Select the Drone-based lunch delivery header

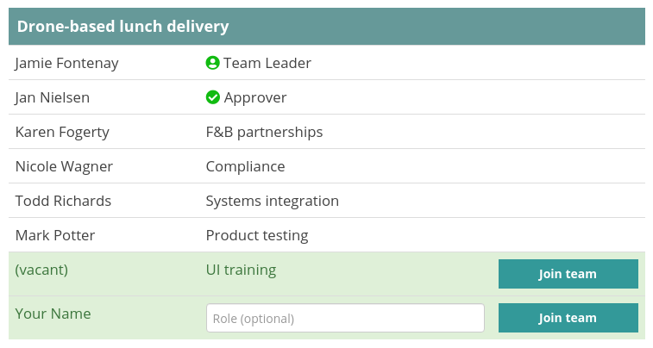(x=326, y=26)
